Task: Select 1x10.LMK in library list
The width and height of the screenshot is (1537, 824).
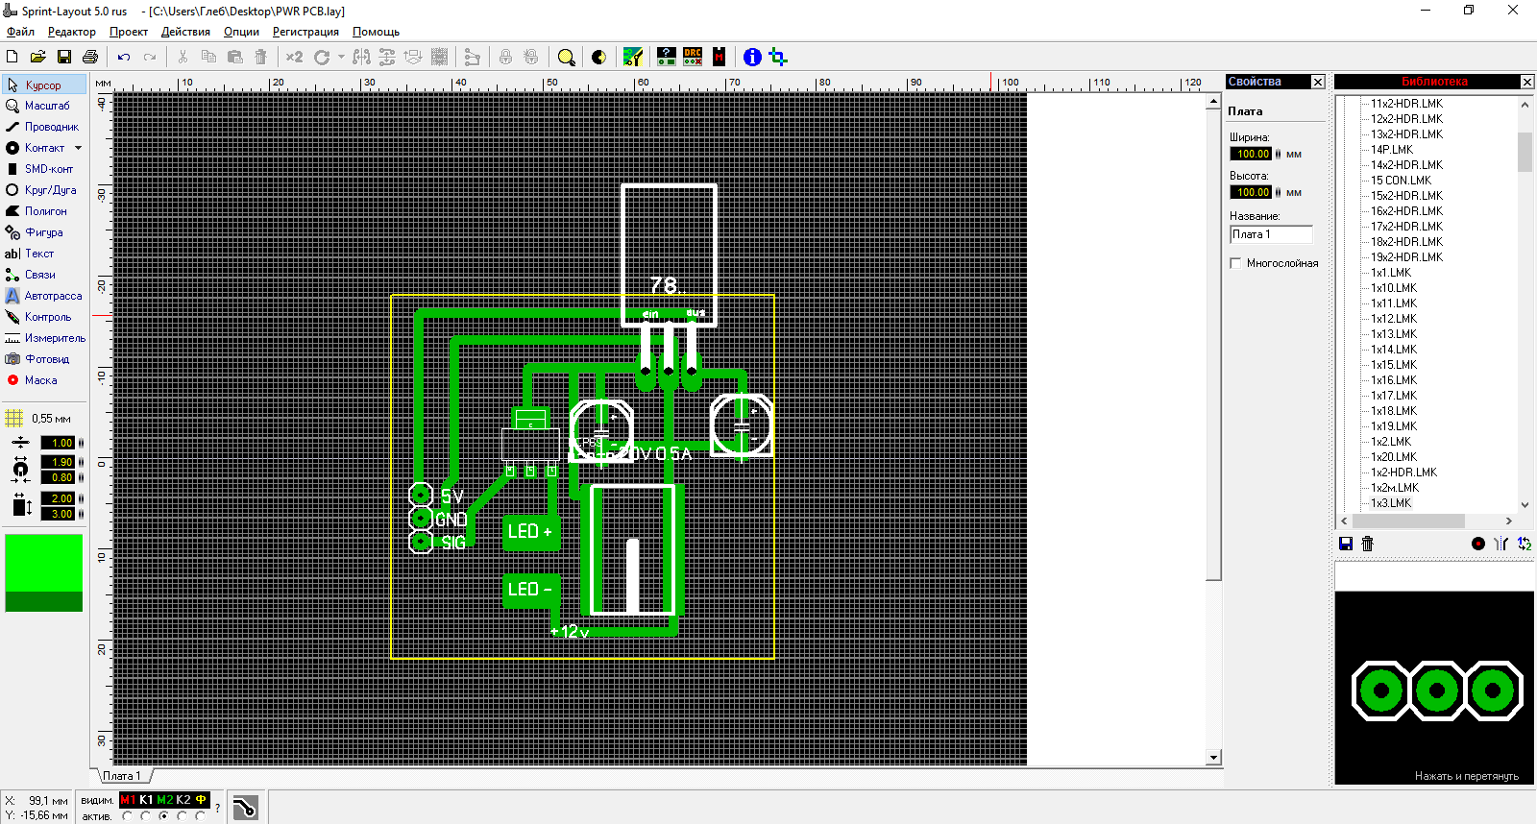Action: click(x=1394, y=288)
